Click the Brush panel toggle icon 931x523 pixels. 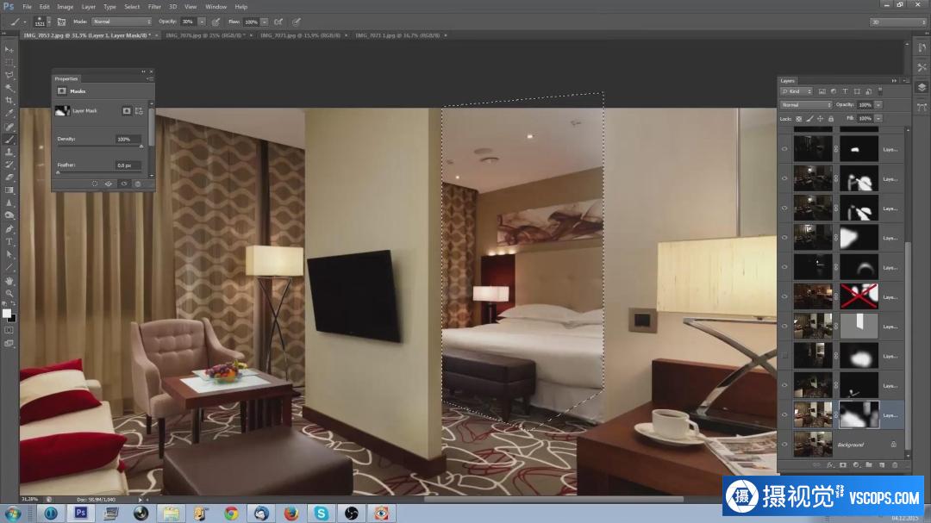click(62, 22)
